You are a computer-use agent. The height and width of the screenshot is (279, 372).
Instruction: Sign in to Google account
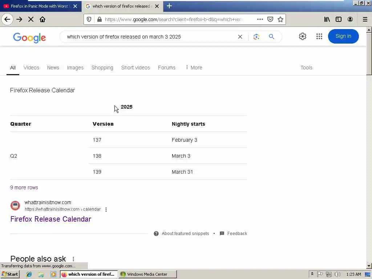click(x=343, y=36)
